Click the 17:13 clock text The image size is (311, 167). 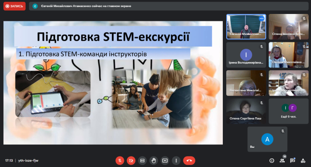tap(9, 160)
